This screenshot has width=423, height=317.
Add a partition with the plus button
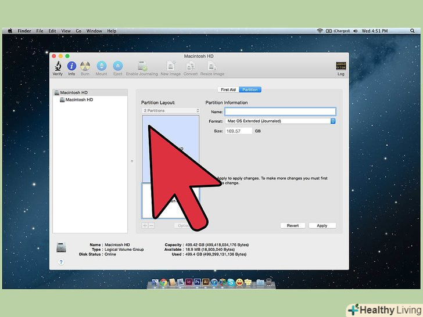145,226
